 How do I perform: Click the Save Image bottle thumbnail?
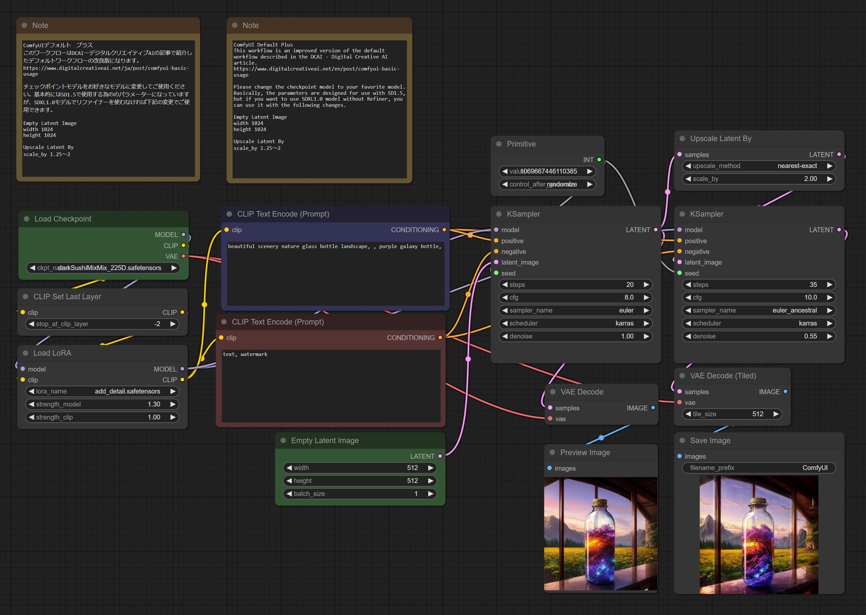tap(759, 535)
